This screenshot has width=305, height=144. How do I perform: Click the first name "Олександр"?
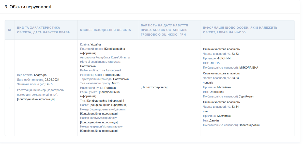(217, 92)
